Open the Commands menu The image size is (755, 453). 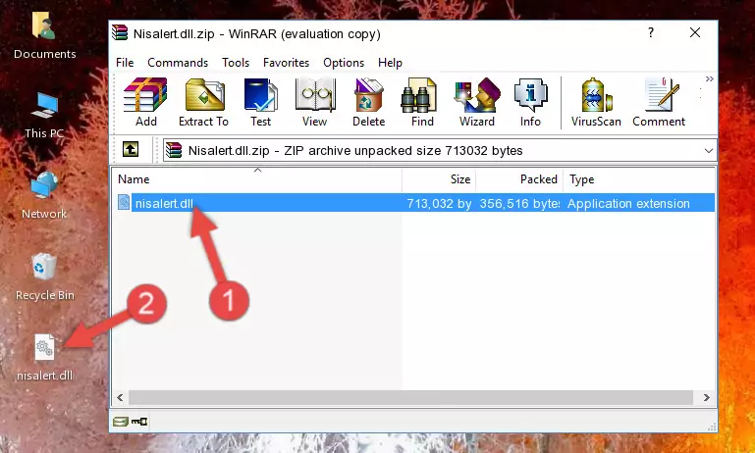click(178, 63)
